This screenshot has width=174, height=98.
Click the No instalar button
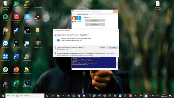(x=113, y=47)
